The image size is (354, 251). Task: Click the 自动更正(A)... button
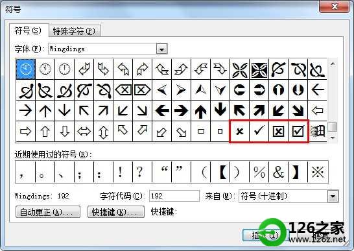(x=48, y=212)
